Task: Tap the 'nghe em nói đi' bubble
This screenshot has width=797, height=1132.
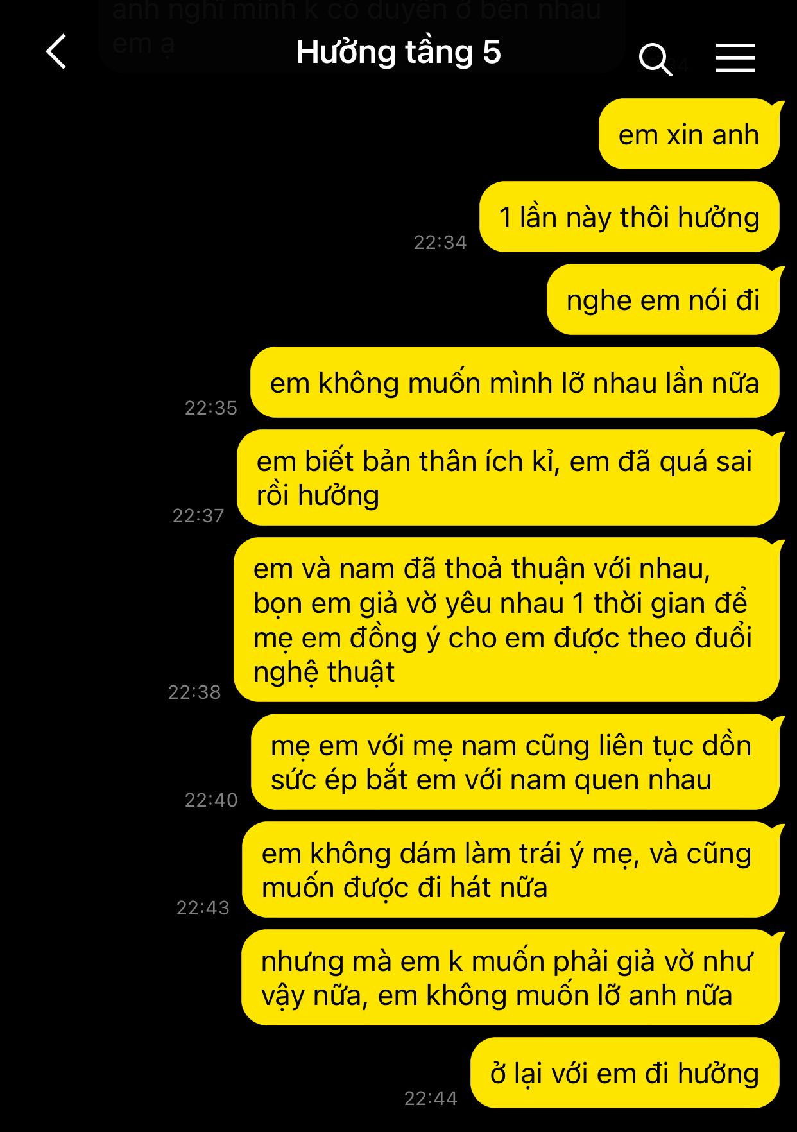Action: (664, 300)
